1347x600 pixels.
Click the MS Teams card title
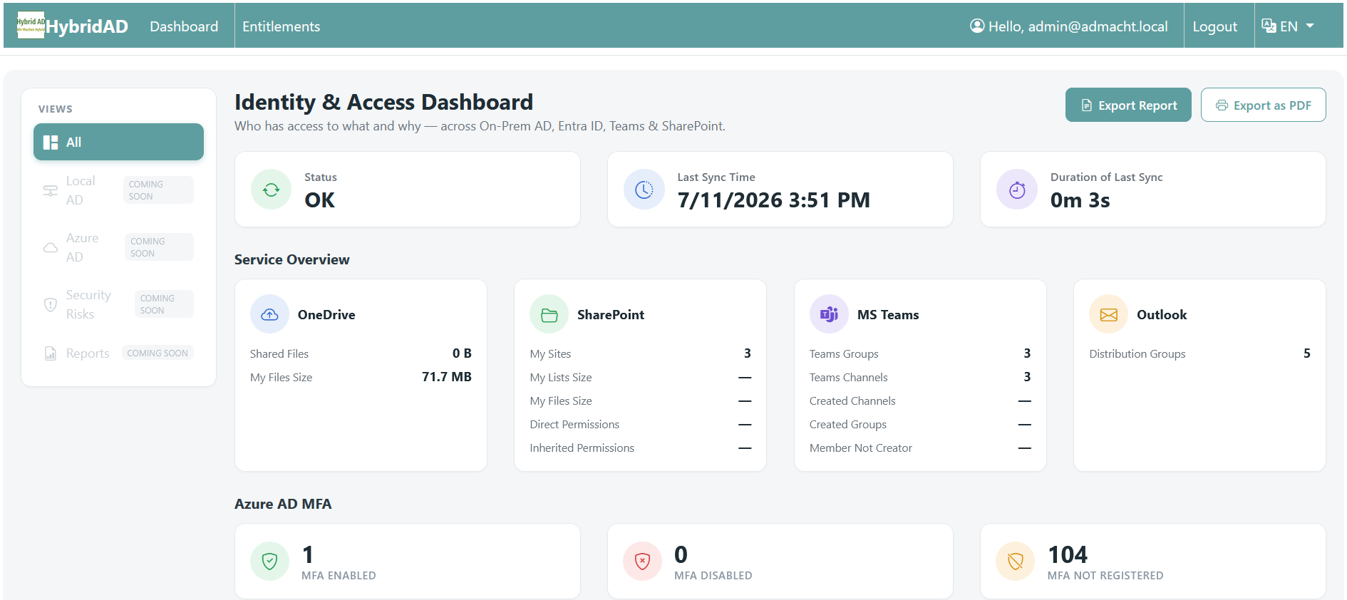pyautogui.click(x=888, y=314)
